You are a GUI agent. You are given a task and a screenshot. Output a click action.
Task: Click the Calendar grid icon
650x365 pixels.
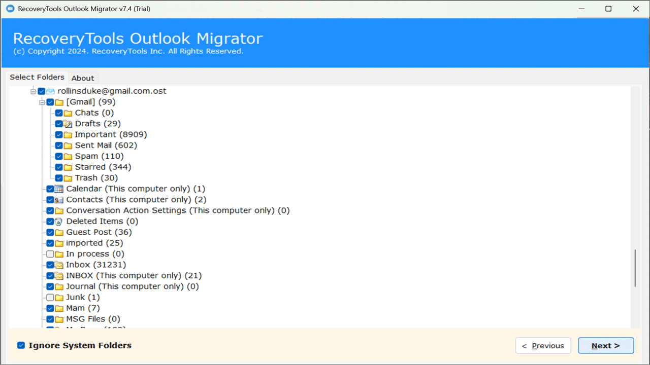[59, 189]
